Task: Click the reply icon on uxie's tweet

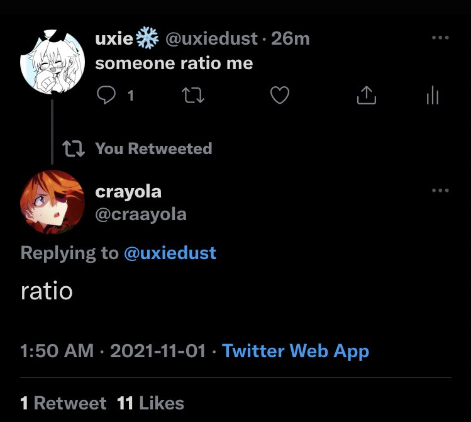Action: (x=106, y=96)
